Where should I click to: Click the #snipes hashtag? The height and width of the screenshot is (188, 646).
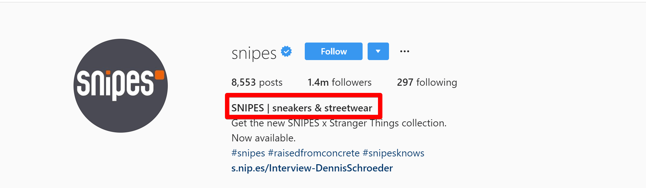[248, 153]
